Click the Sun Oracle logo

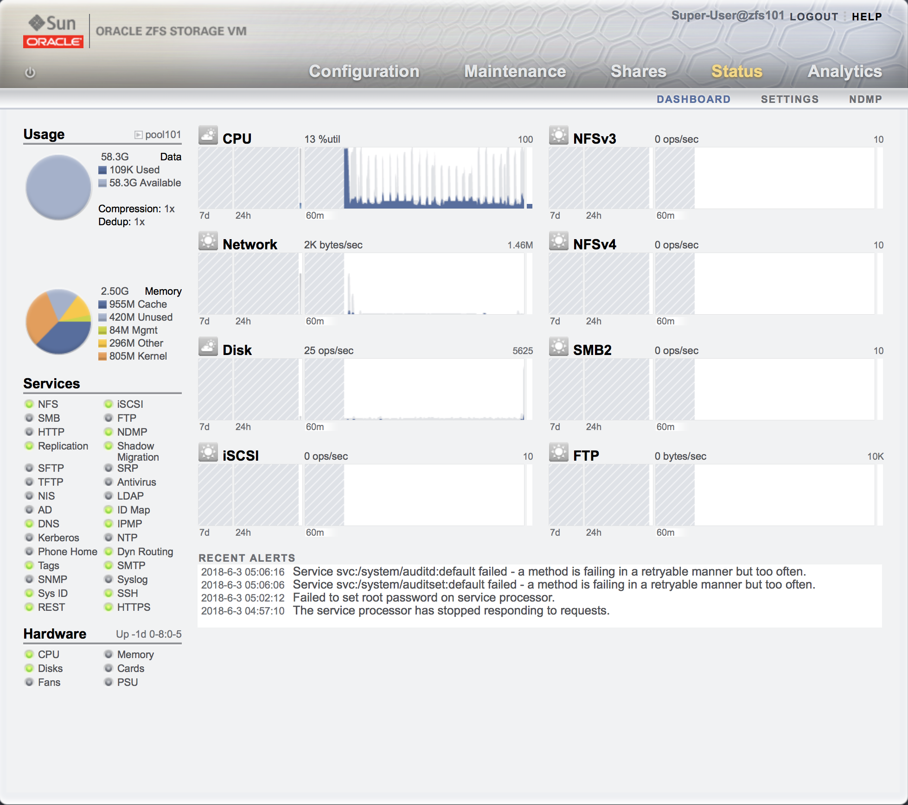coord(53,31)
